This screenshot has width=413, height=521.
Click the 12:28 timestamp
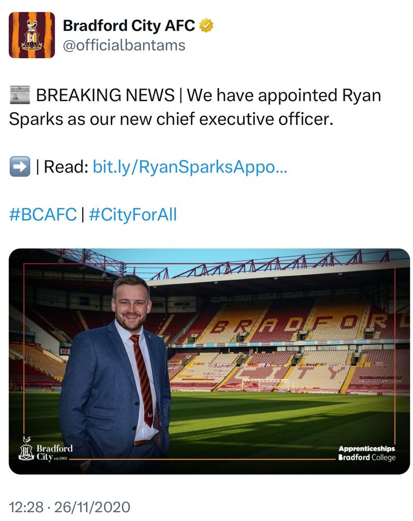tap(27, 506)
